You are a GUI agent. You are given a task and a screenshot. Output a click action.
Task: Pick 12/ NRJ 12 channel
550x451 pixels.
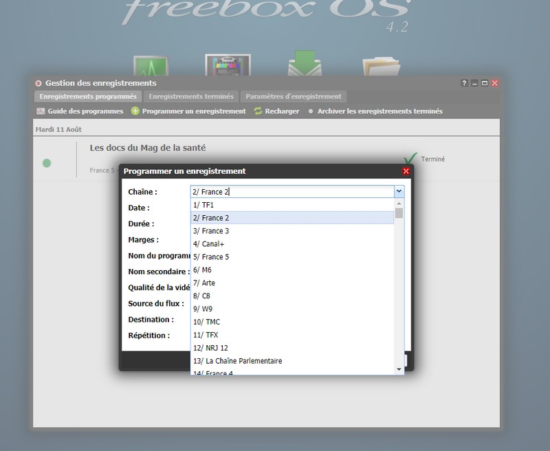click(293, 348)
